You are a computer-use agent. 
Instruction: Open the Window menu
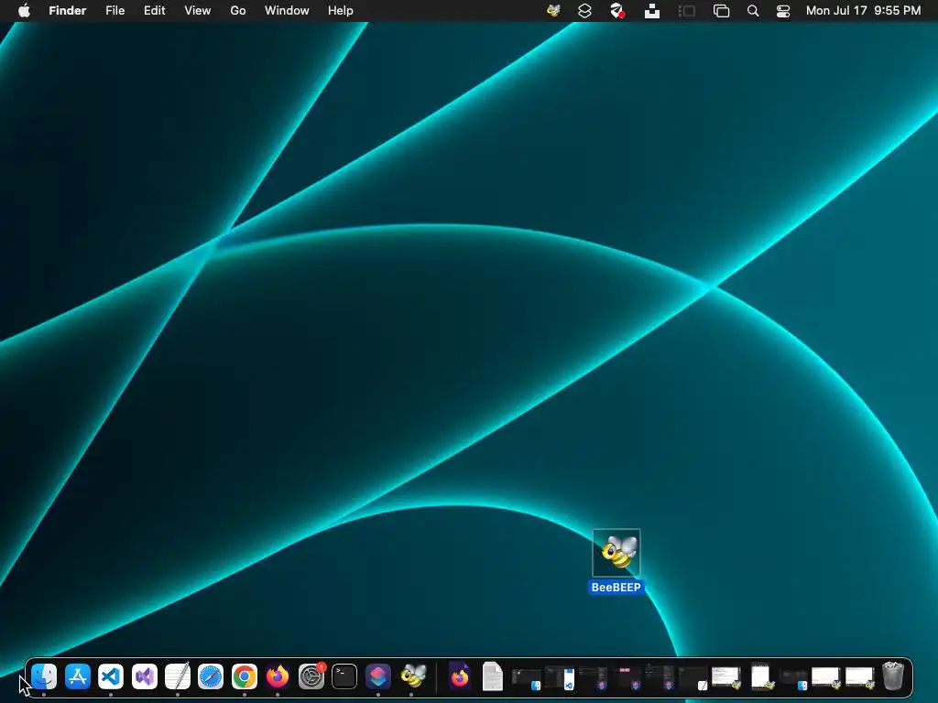[x=287, y=11]
